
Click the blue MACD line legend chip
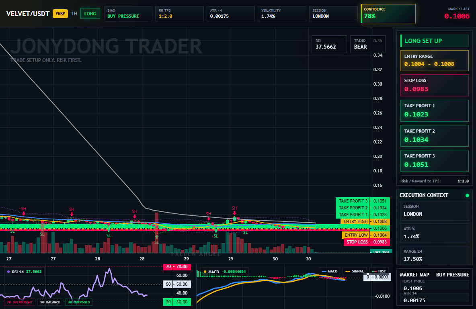point(329,271)
